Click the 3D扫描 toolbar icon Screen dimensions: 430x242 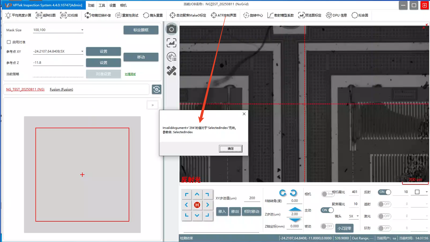click(x=69, y=15)
